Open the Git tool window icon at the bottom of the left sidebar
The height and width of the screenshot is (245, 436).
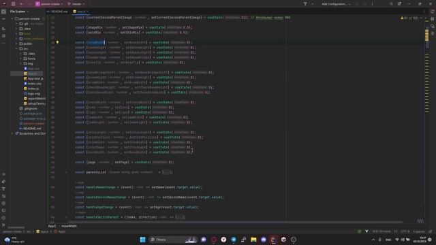3,225
